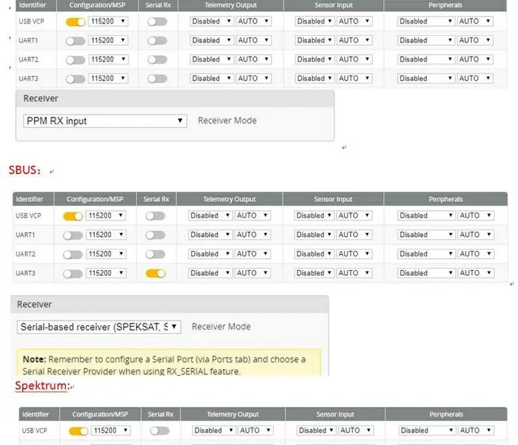Screen dimensions: 518x445
Task: Open UART1 Telemetry Output Disabled dropdown in PPM table
Action: click(x=212, y=40)
